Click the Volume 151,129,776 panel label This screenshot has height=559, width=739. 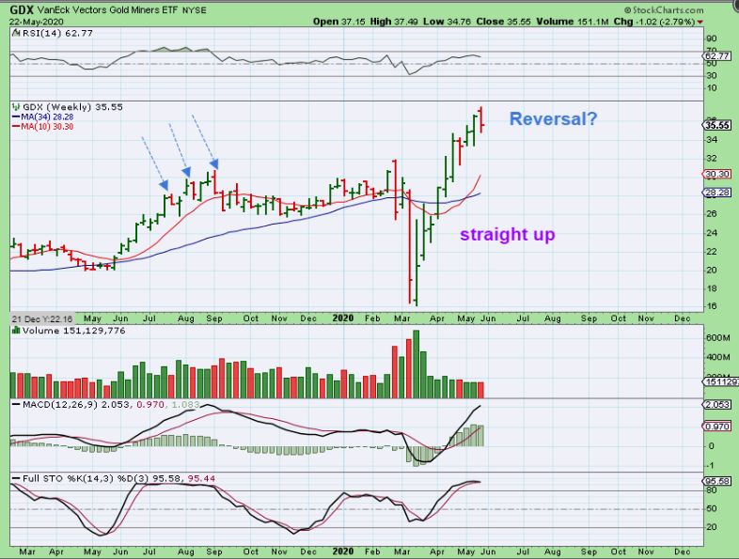click(x=74, y=331)
